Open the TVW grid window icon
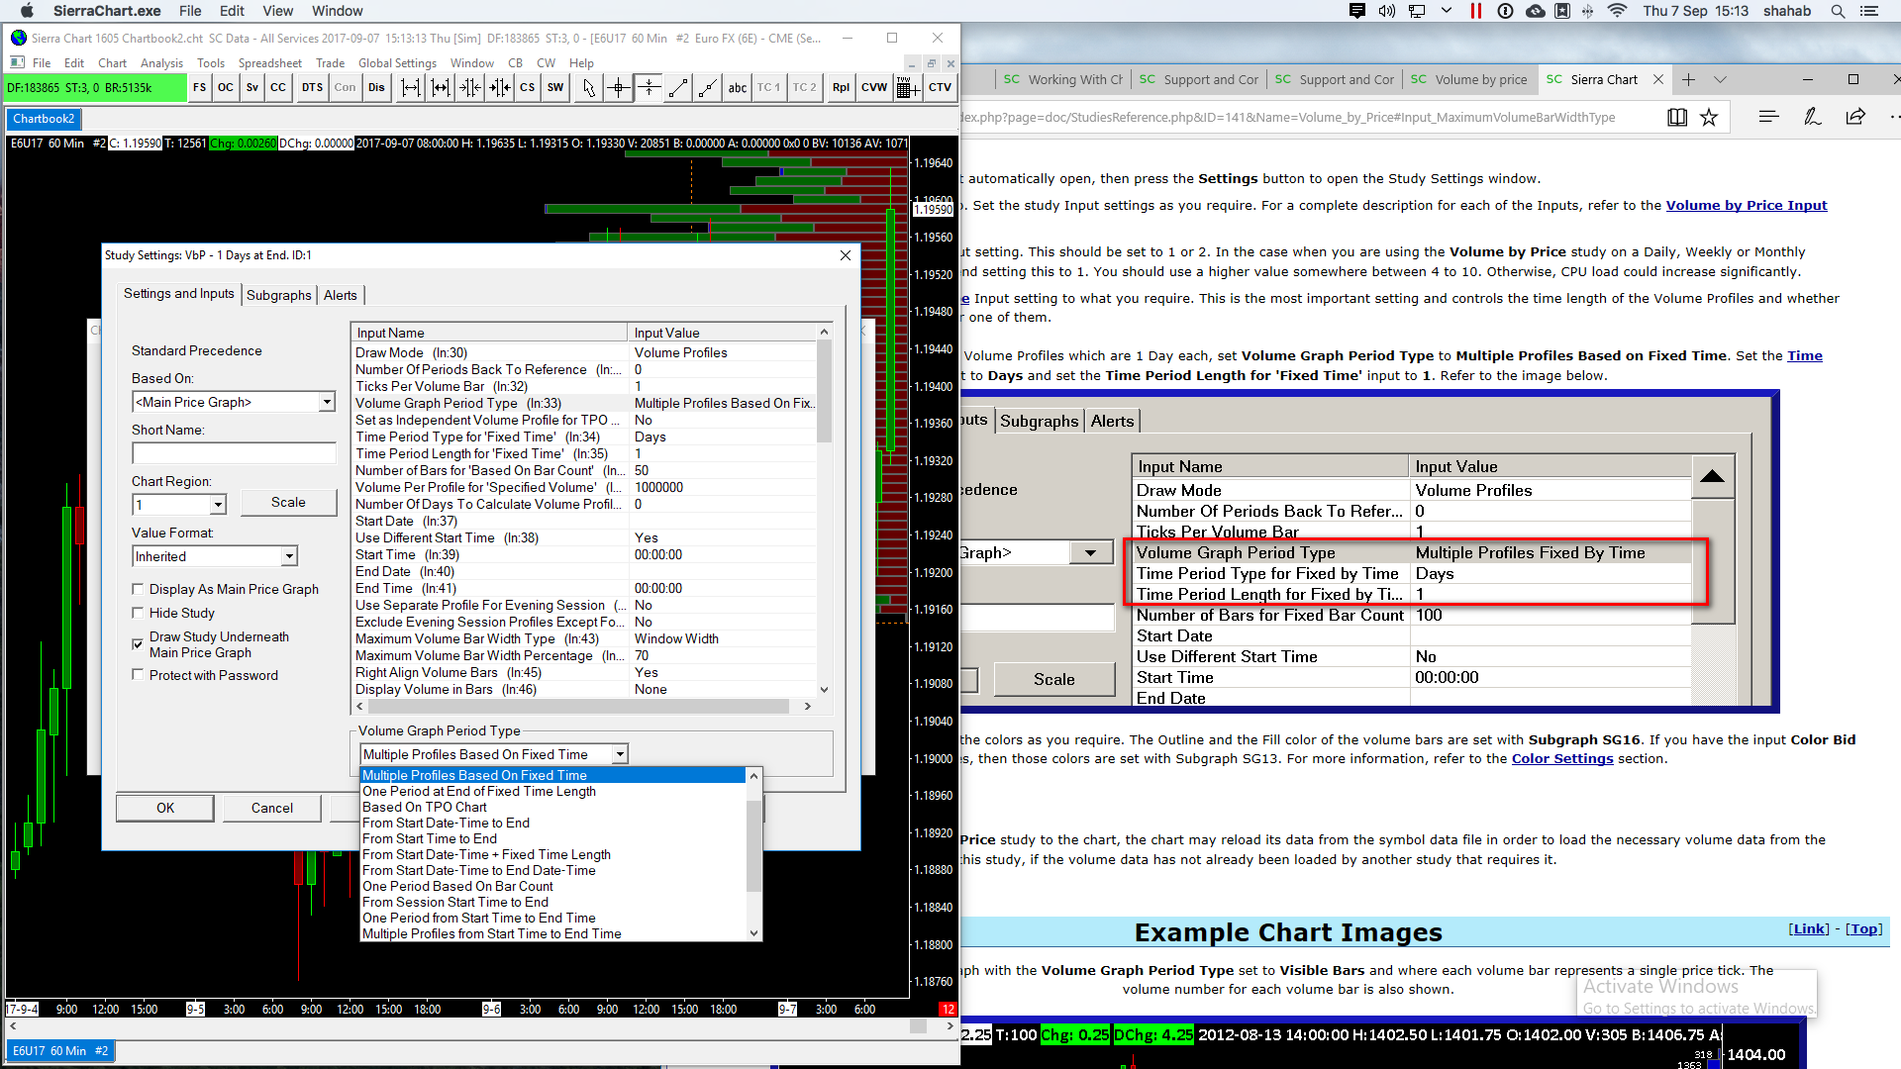This screenshot has height=1069, width=1901. [908, 88]
